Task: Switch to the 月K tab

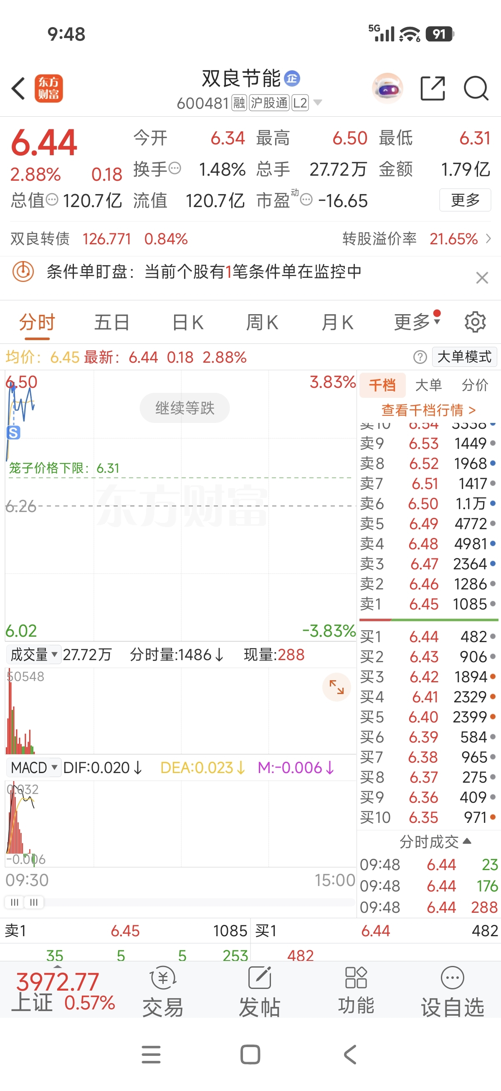Action: [x=337, y=322]
